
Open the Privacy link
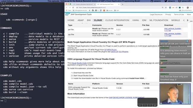click(168, 14)
